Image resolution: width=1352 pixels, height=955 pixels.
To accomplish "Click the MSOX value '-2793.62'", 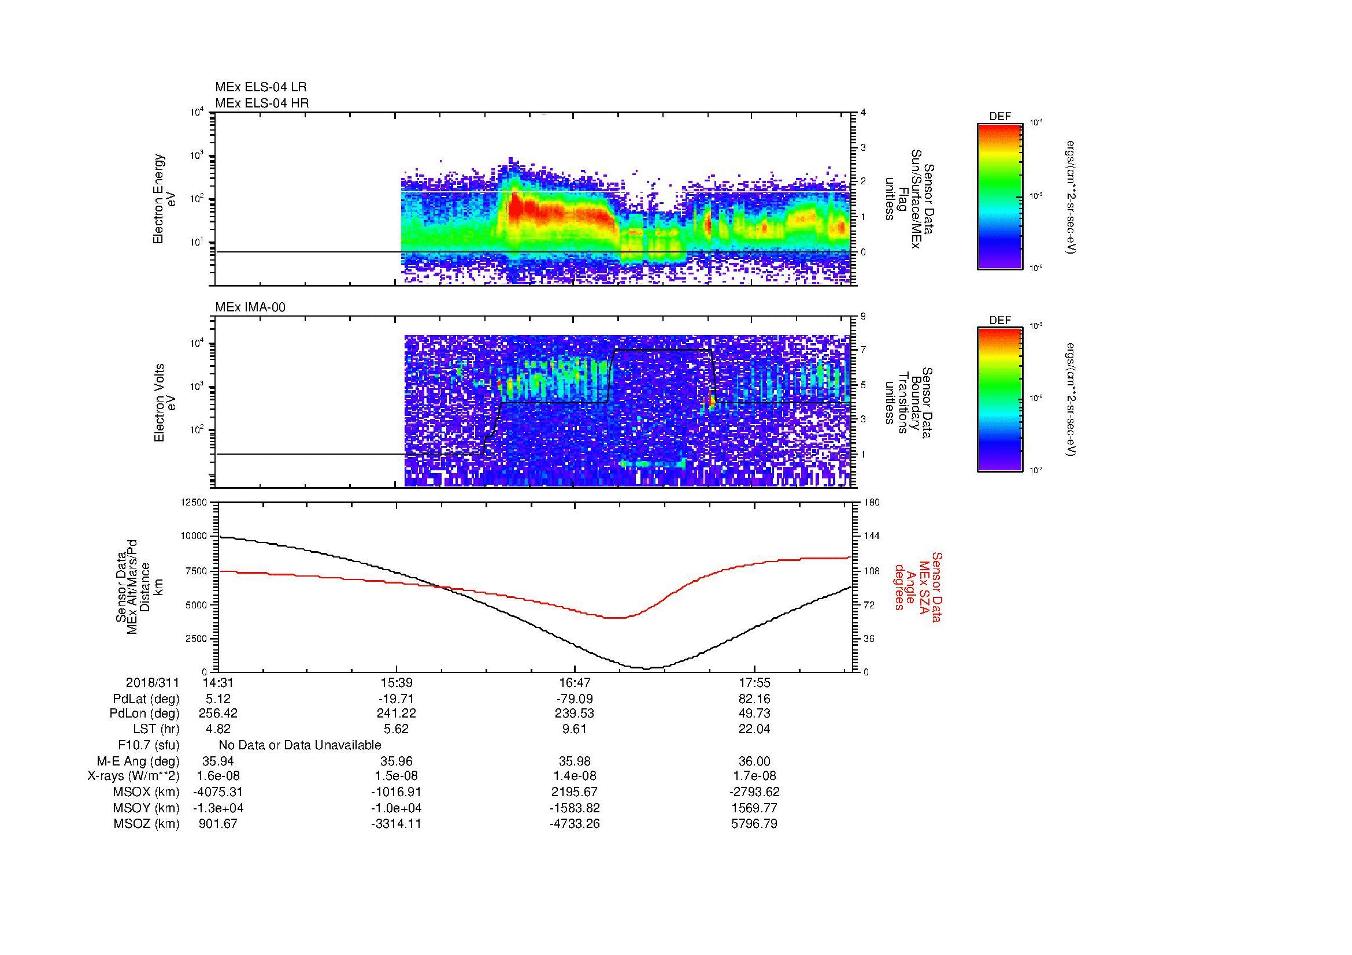I will 754,793.
